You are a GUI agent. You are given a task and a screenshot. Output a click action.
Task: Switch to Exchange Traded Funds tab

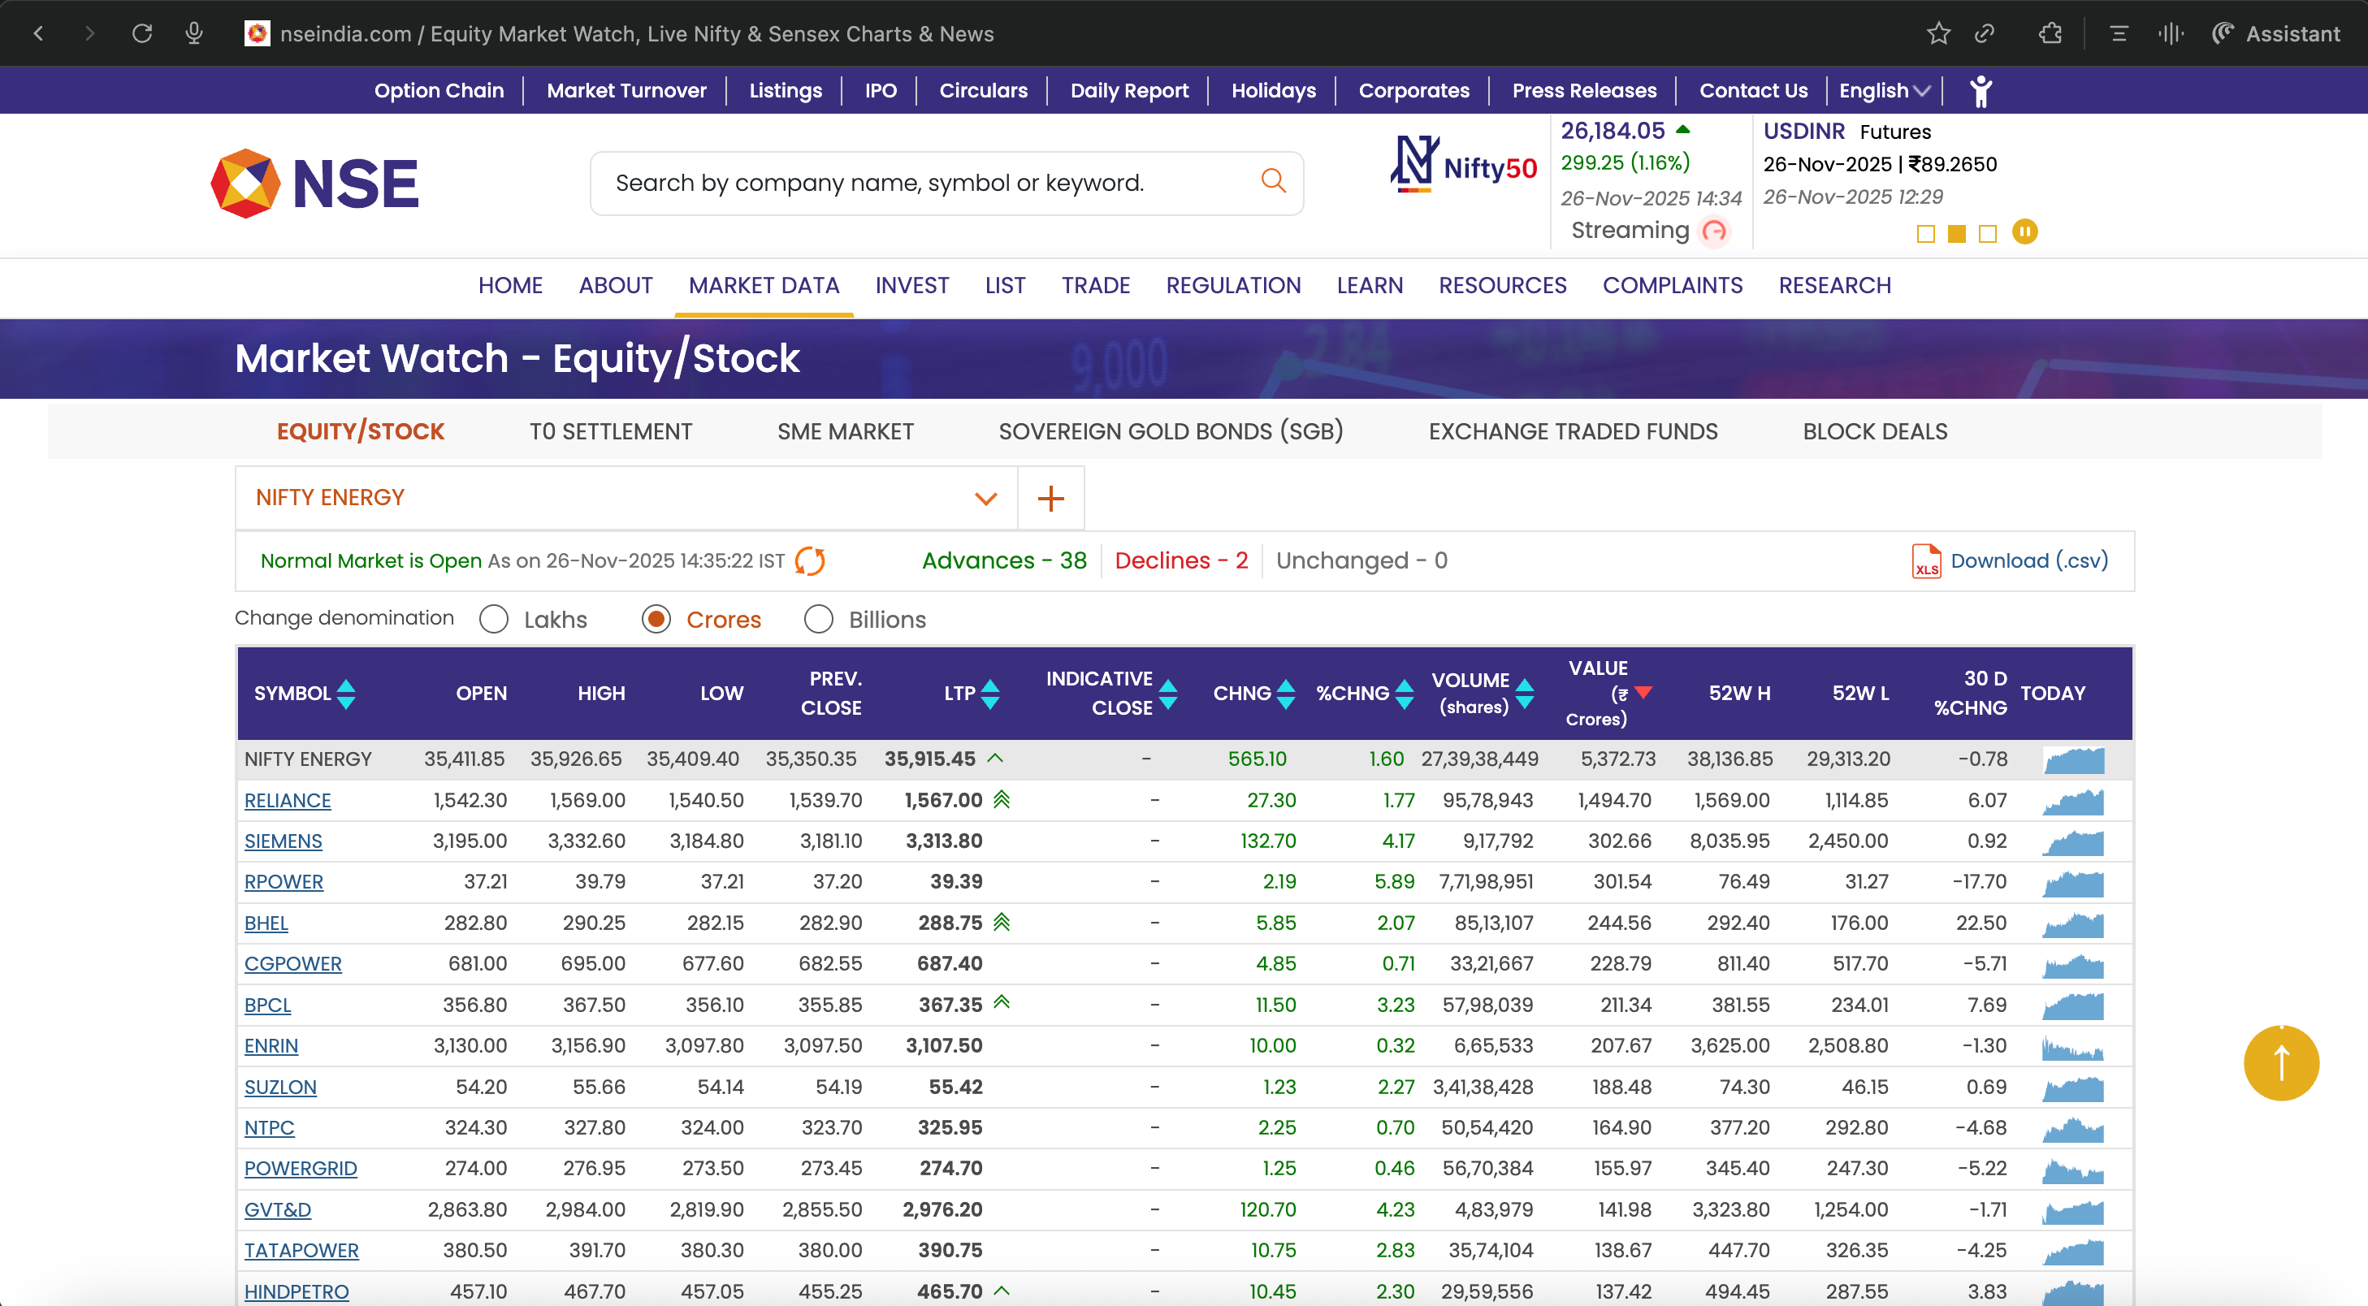click(1572, 431)
